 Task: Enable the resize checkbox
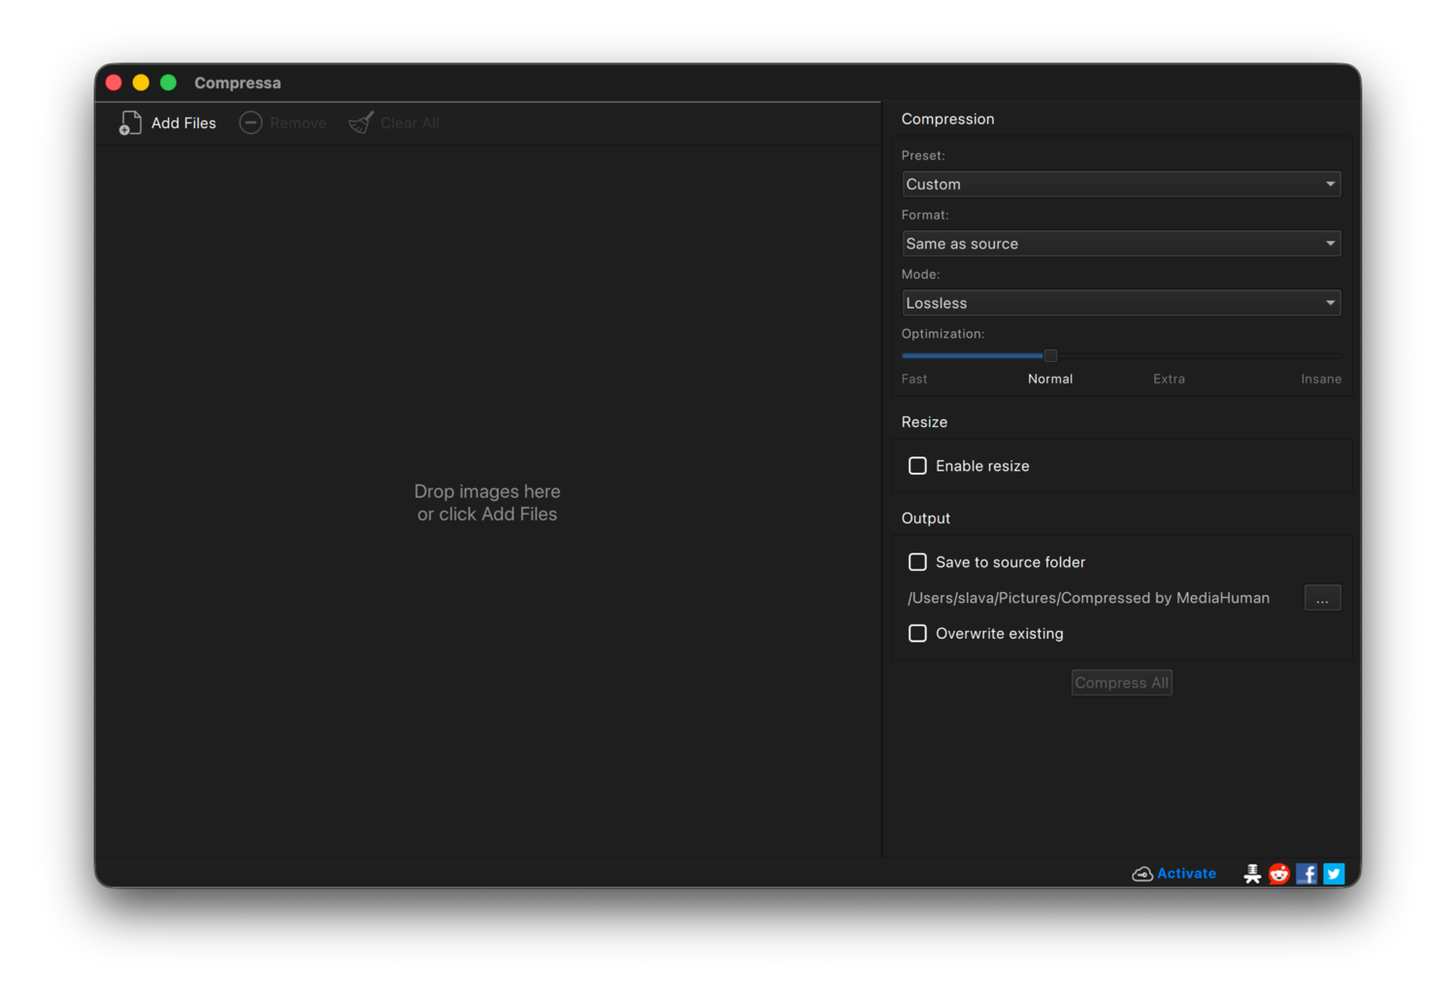[917, 466]
